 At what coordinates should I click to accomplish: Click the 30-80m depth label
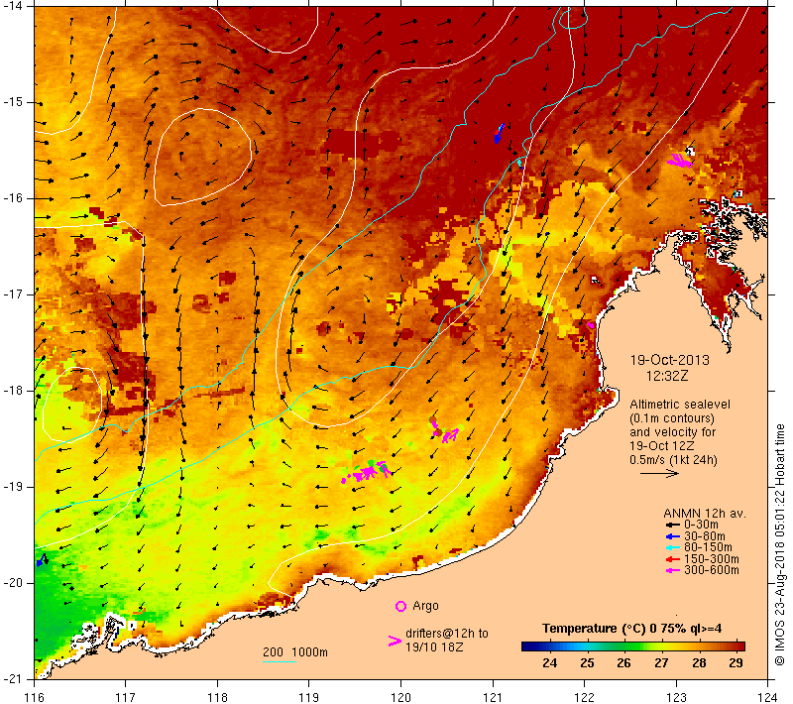coord(705,536)
